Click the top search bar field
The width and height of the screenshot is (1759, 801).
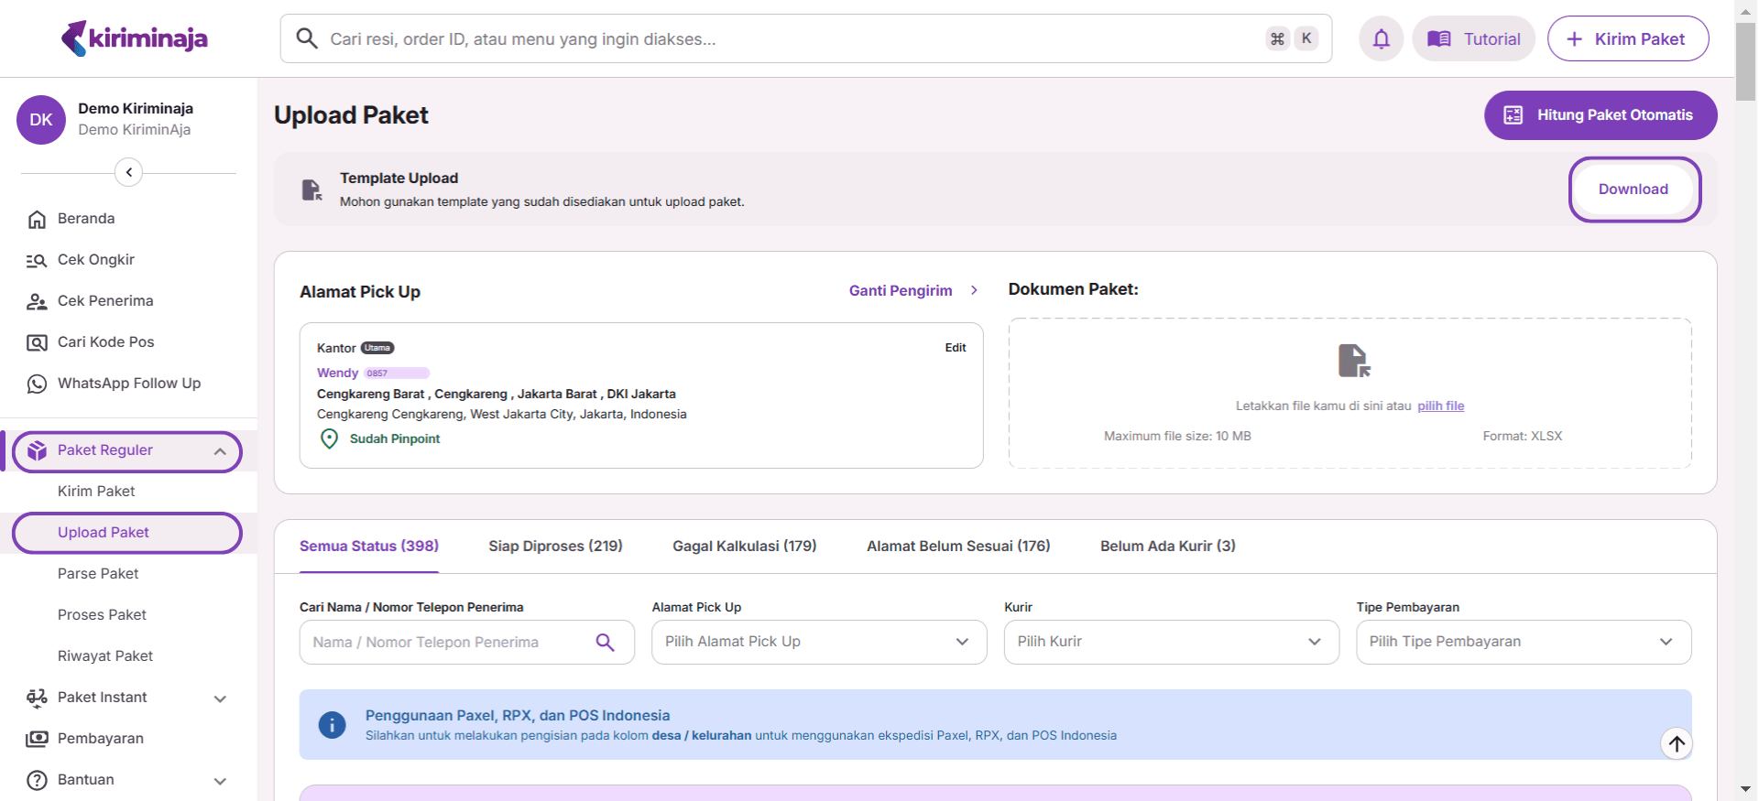coord(788,39)
